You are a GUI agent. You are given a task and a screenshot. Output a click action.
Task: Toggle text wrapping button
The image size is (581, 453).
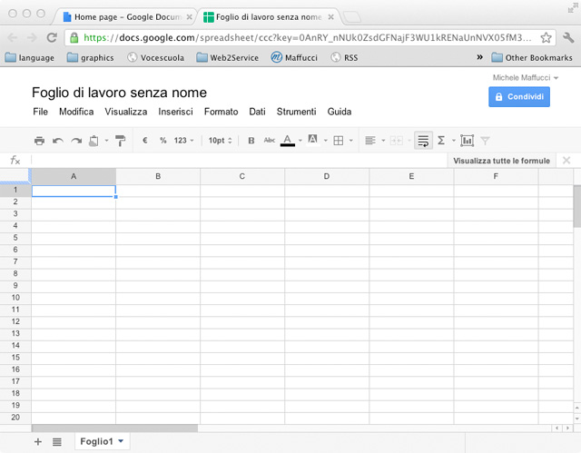click(422, 141)
